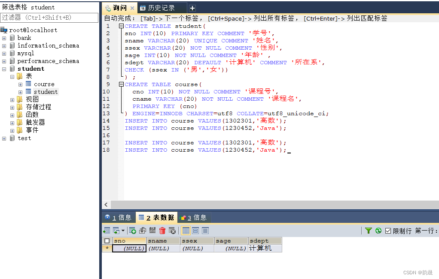Expand the 触发器 folder

point(12,123)
